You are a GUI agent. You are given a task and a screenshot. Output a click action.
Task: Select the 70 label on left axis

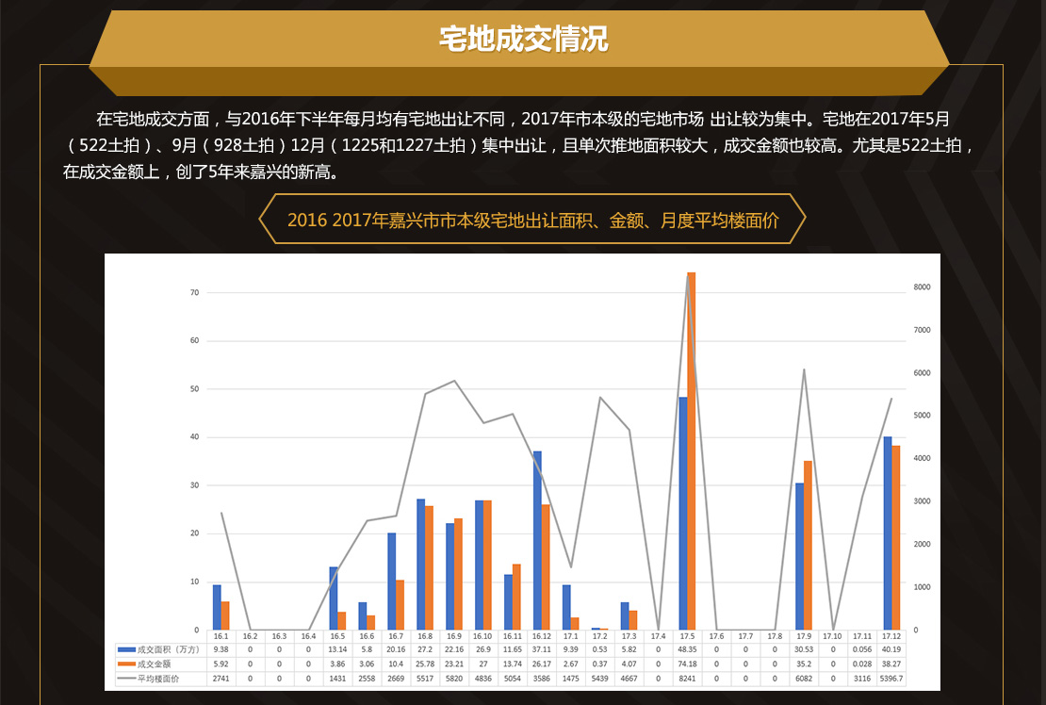(x=195, y=293)
